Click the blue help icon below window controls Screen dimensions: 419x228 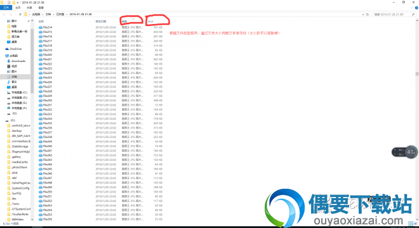(416, 8)
